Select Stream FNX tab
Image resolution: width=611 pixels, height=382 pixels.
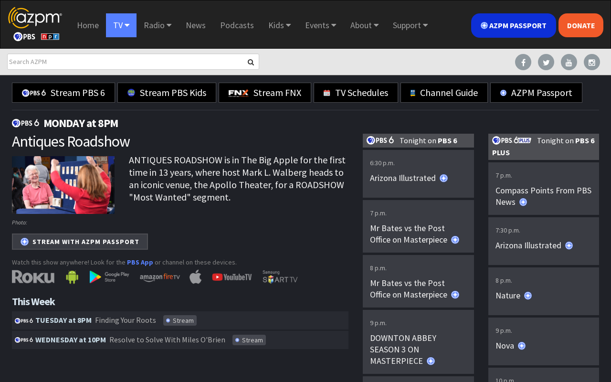[265, 93]
